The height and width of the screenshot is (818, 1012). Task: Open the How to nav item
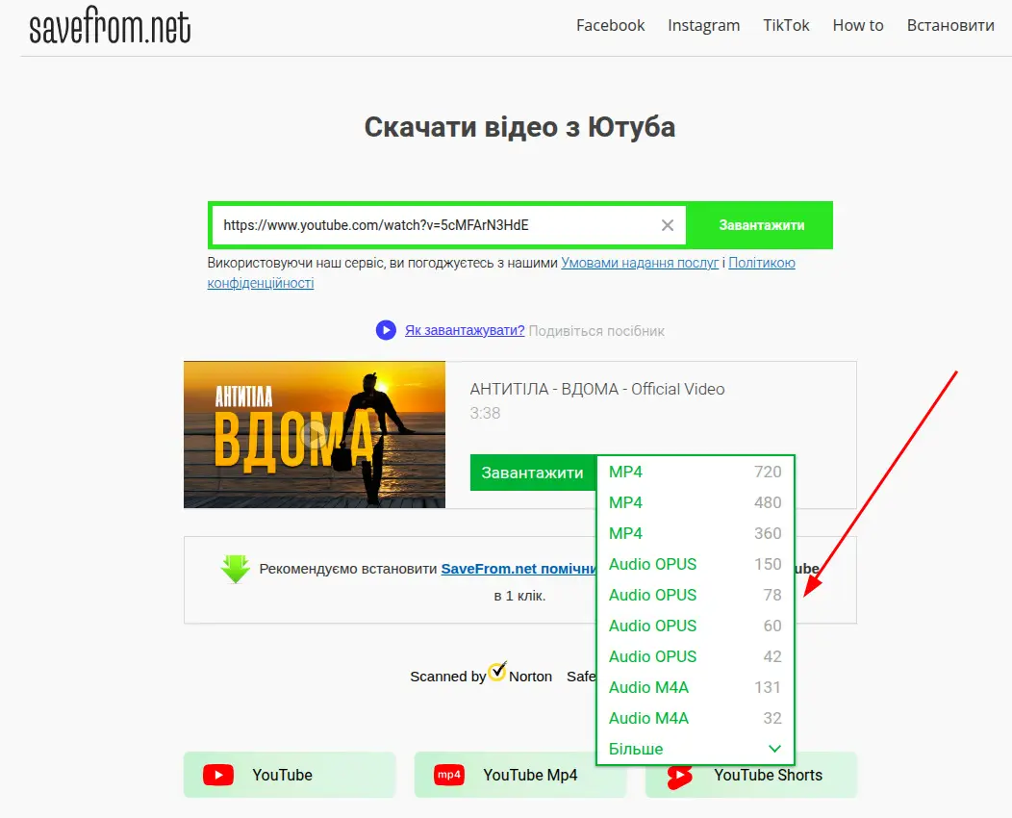pyautogui.click(x=858, y=26)
